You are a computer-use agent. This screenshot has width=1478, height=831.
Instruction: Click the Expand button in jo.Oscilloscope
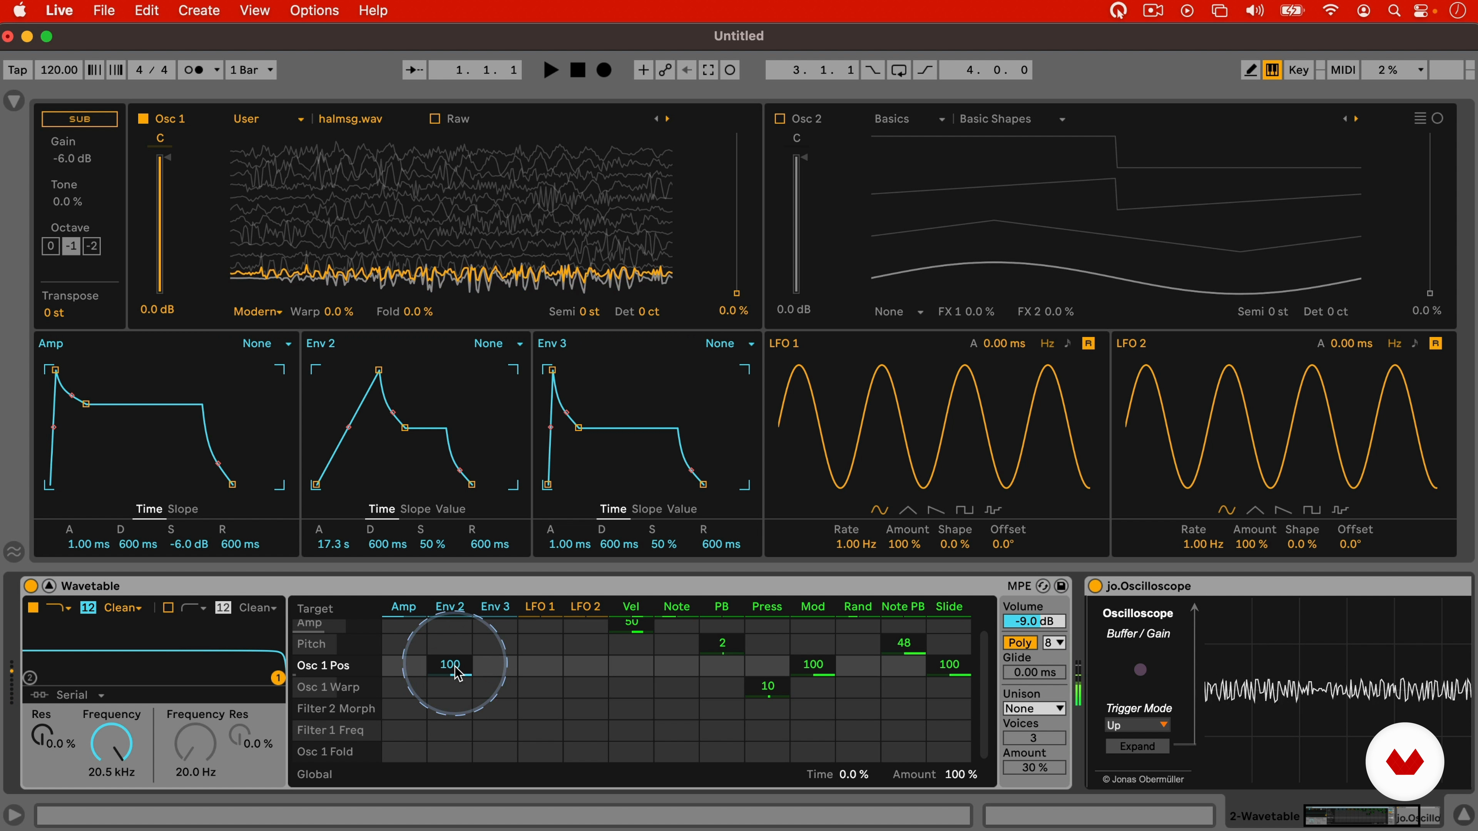1137,746
